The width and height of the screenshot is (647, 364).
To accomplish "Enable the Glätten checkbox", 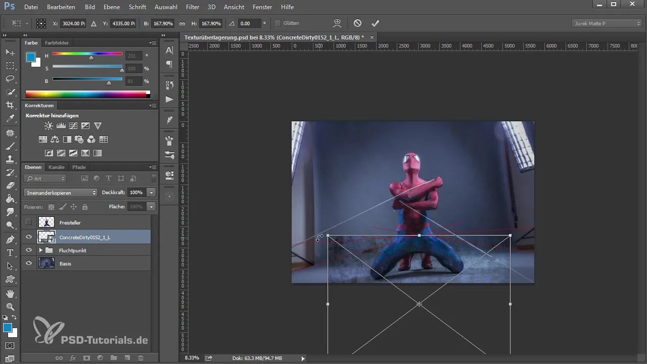I will click(278, 23).
